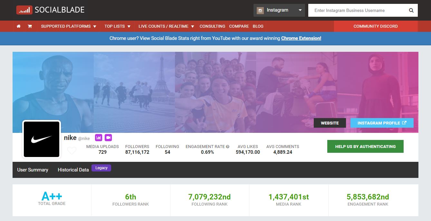
Task: Click the 4,889.24 average comments value
Action: point(283,152)
